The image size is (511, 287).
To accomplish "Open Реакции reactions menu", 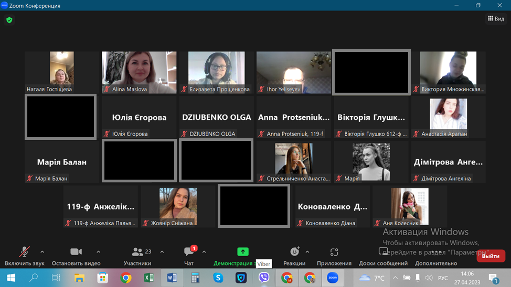I will [x=294, y=252].
